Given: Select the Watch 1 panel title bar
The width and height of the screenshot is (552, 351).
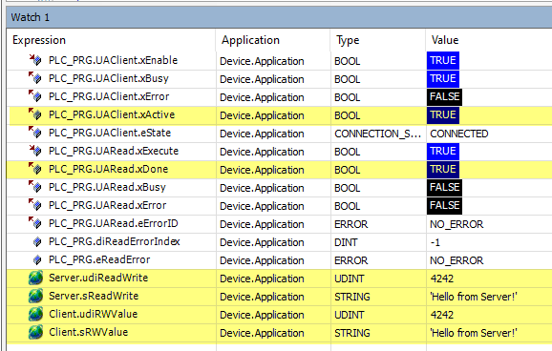Looking at the screenshot, I should click(x=279, y=17).
